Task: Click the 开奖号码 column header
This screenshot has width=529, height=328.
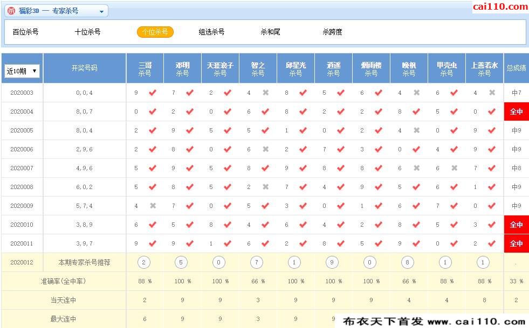Action: pos(84,68)
